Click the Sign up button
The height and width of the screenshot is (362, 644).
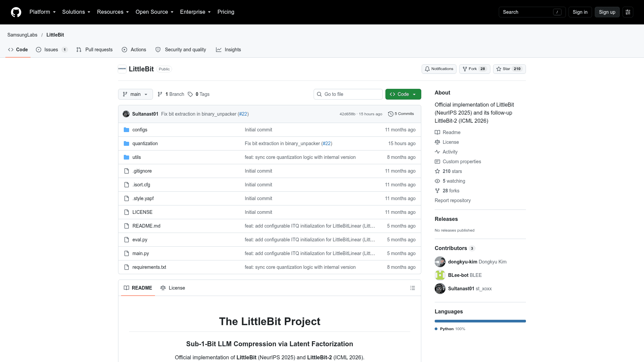(x=607, y=12)
